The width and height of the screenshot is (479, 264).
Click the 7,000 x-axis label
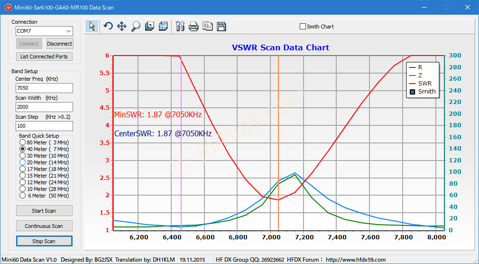270,237
